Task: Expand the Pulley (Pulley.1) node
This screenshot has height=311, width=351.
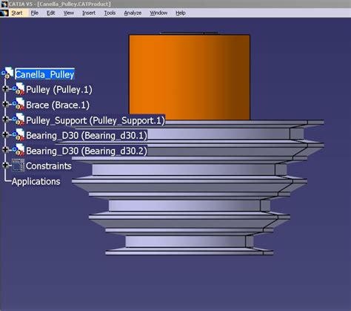Action: (x=5, y=89)
